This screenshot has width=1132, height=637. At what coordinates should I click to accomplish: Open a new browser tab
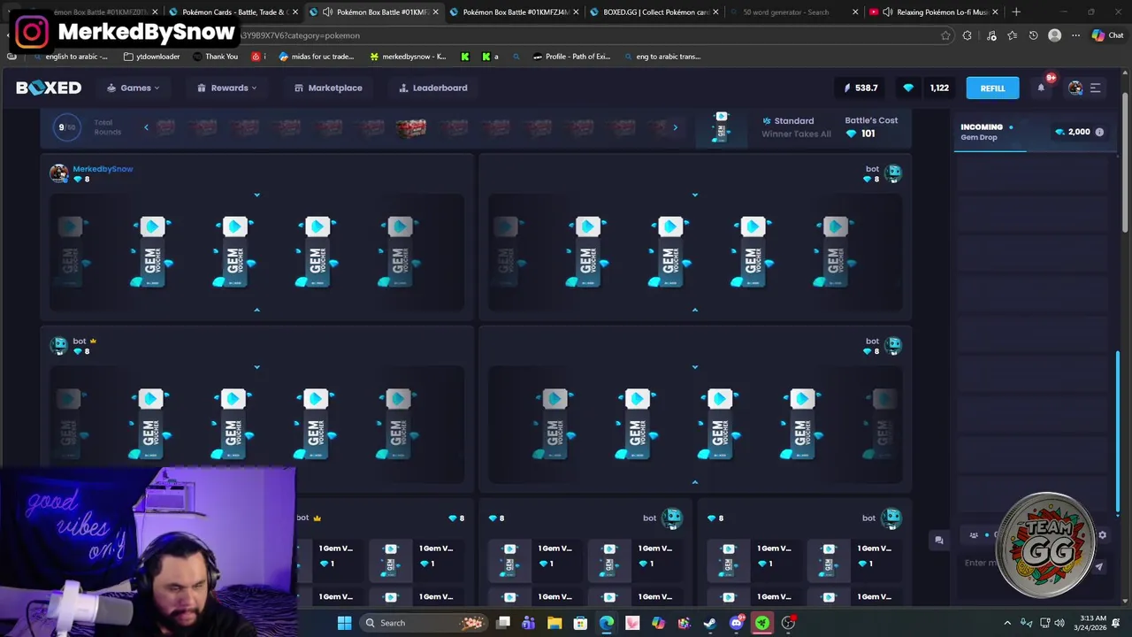(1016, 12)
